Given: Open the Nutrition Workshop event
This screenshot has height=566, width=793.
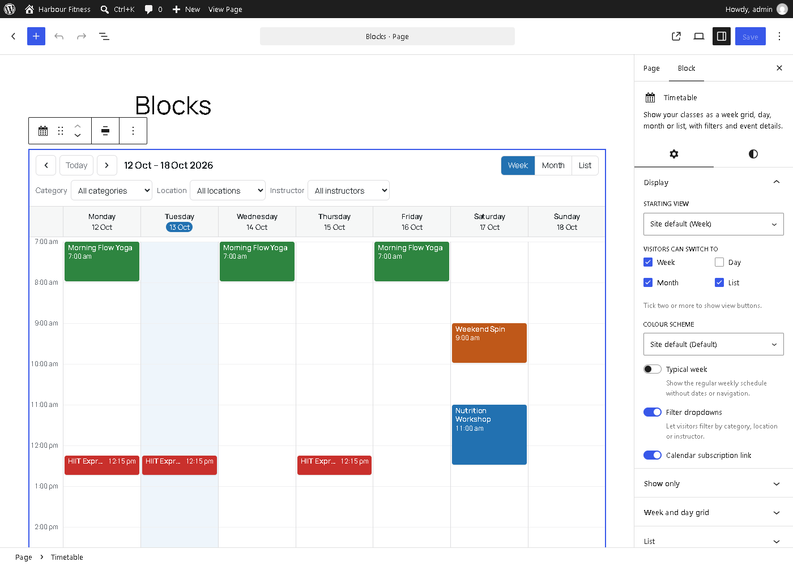Looking at the screenshot, I should [489, 435].
